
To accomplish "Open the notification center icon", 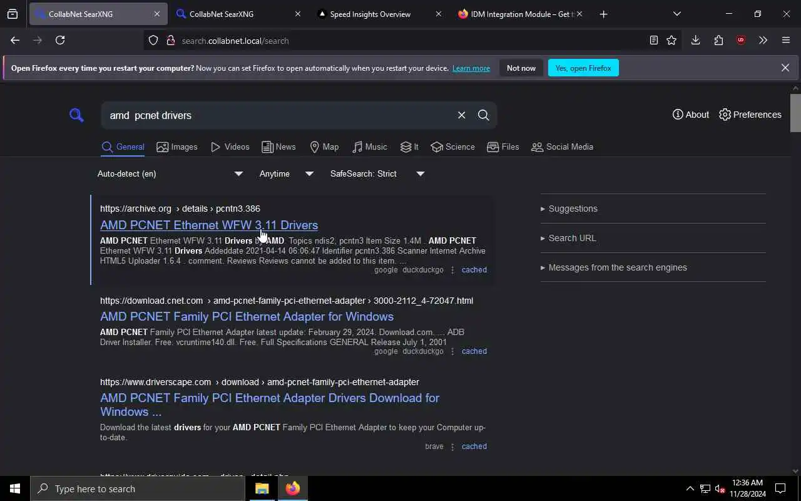I will tap(780, 488).
